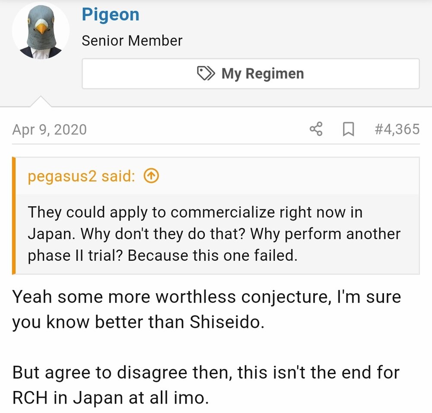
Task: Follow the 'pegasus2 said:' quote link
Action: [x=81, y=176]
